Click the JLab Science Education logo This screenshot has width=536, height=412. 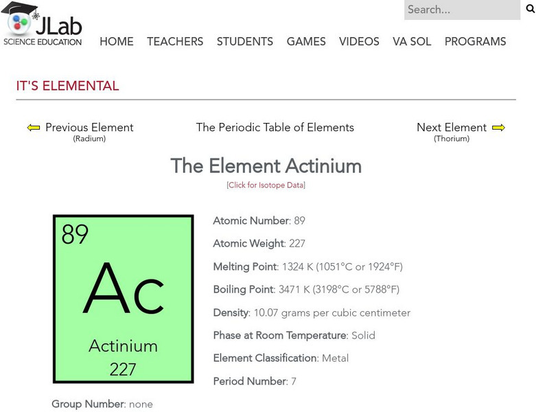[43, 25]
